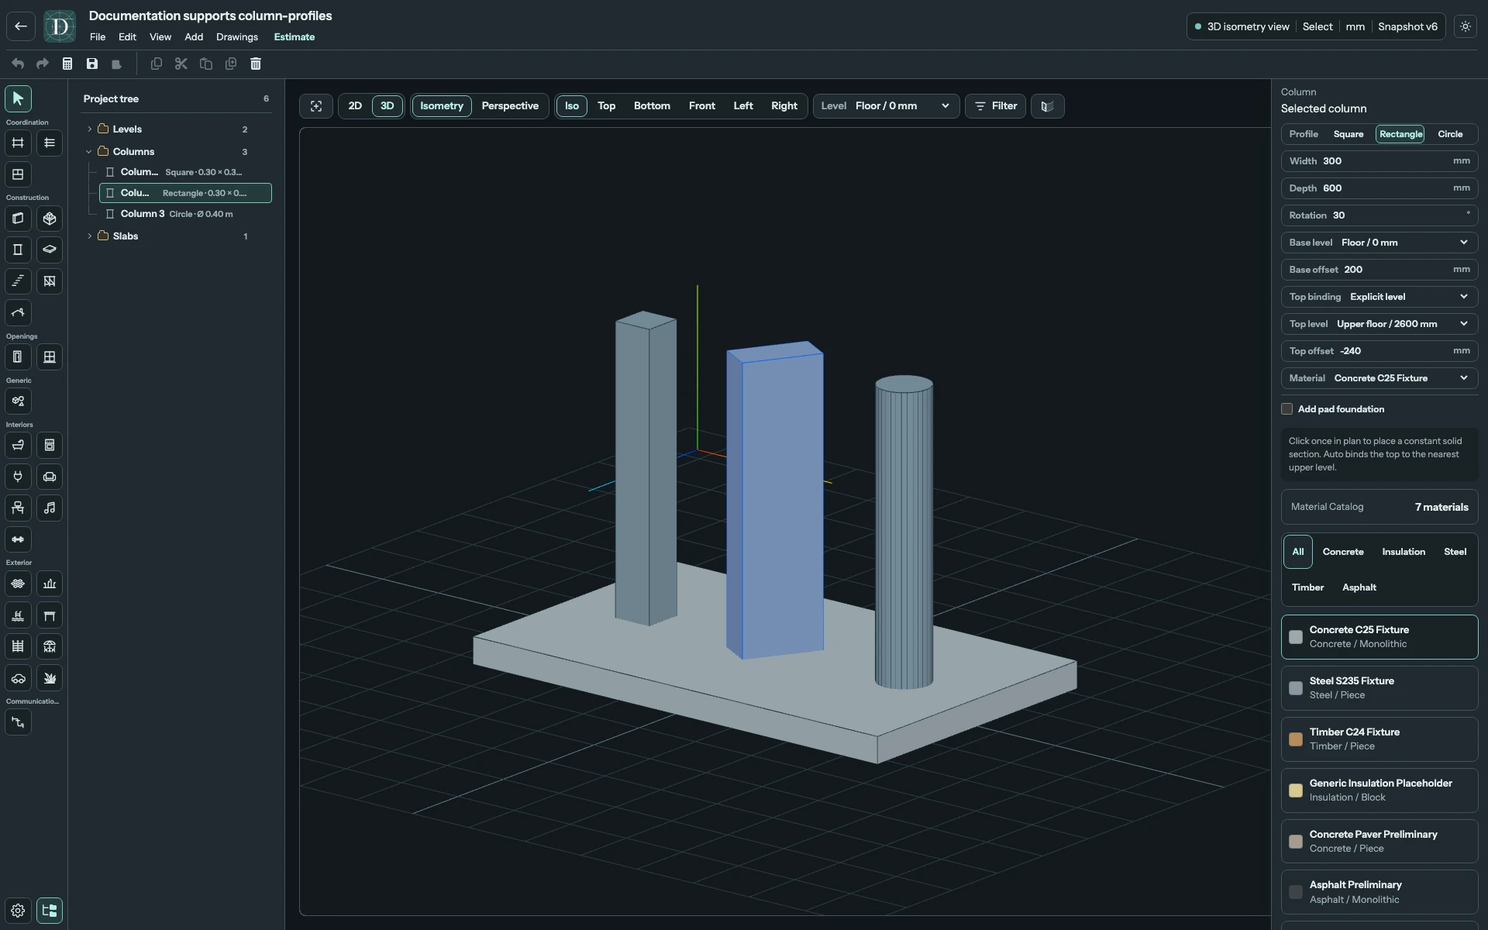Activate the roof tool

point(18,312)
